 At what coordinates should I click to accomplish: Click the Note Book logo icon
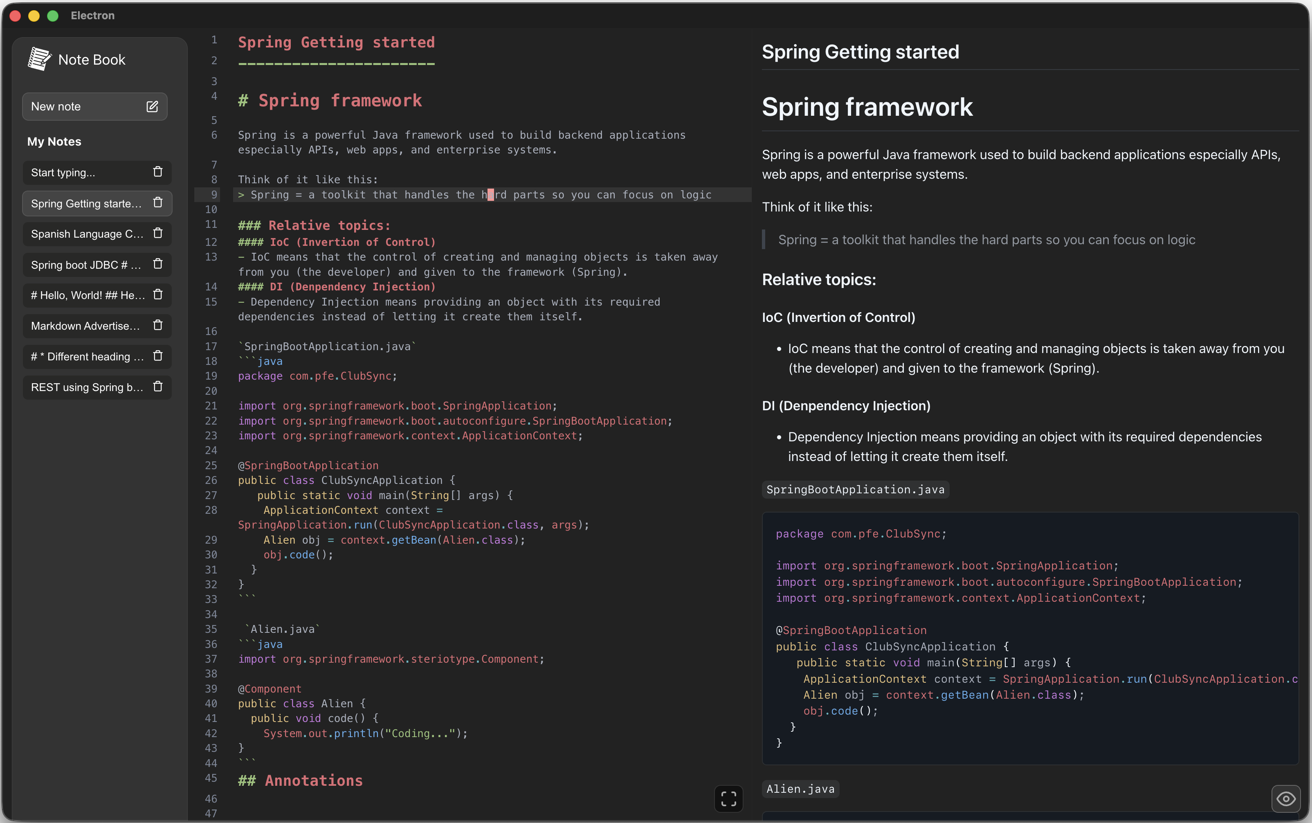click(39, 59)
